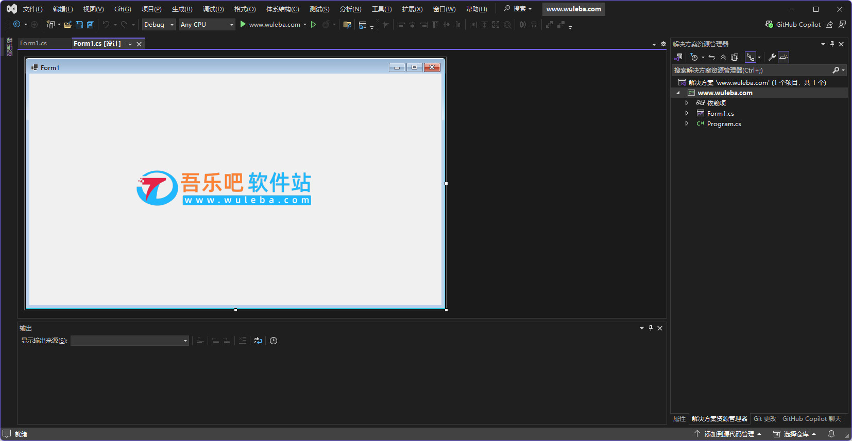Open Properties wrench icon in Solution Explorer
852x441 pixels.
click(772, 57)
